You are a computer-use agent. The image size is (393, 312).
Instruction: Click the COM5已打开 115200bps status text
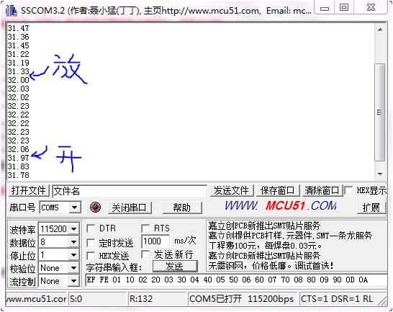[x=242, y=299]
